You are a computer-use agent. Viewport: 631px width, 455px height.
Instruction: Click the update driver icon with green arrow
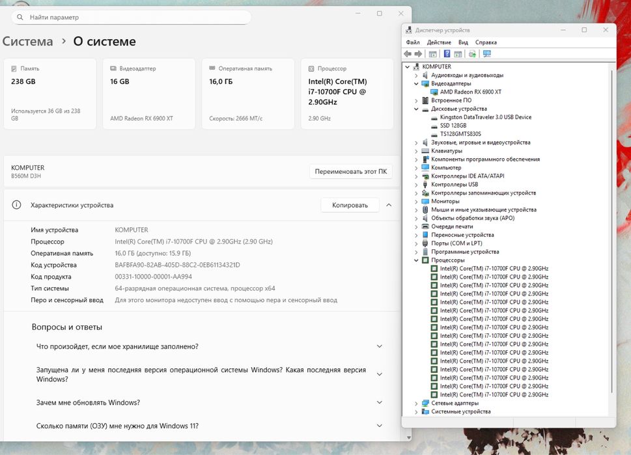(473, 53)
